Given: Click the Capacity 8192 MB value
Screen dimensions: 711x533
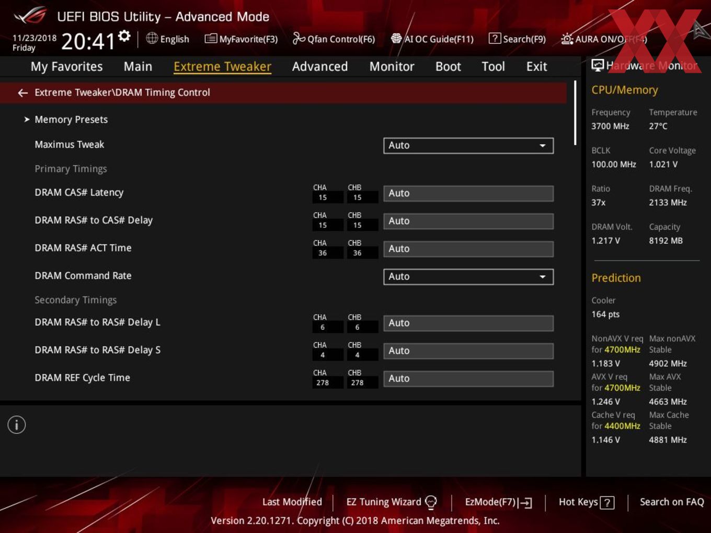Looking at the screenshot, I should point(666,240).
